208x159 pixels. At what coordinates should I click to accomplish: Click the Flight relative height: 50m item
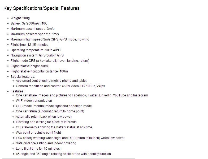[x=29, y=66]
